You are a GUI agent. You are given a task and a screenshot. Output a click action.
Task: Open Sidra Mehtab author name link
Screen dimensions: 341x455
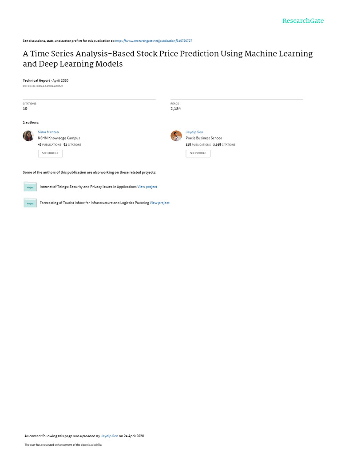(x=48, y=132)
